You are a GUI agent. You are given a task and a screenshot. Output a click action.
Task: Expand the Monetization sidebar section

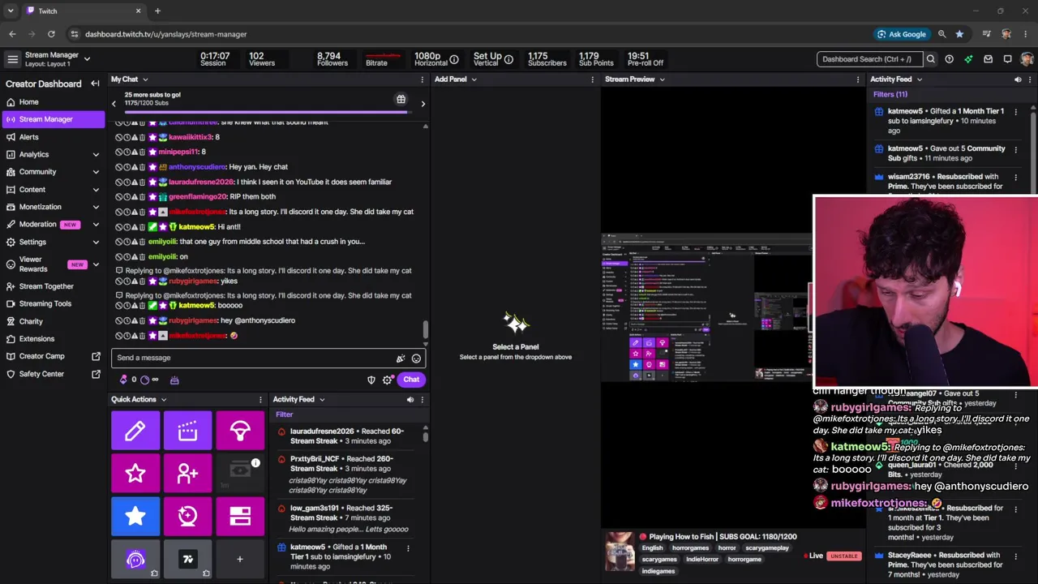click(x=96, y=207)
